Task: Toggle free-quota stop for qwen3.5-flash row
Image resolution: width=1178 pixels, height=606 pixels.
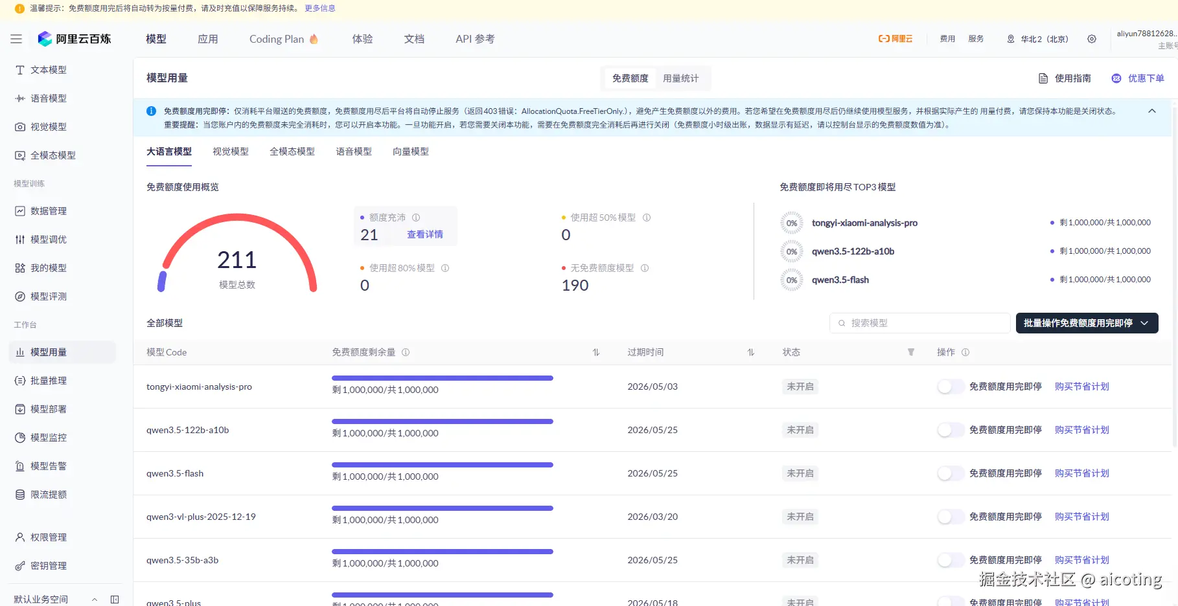Action: [x=951, y=473]
